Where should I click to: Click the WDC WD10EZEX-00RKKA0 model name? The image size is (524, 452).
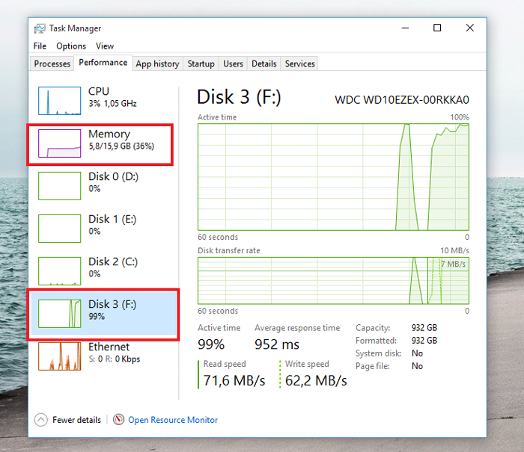[x=402, y=100]
